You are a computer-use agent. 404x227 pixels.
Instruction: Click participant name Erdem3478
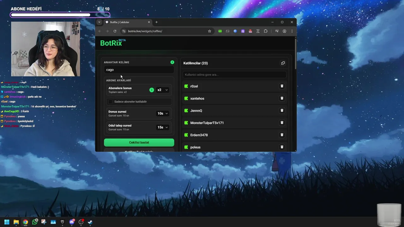click(x=199, y=135)
